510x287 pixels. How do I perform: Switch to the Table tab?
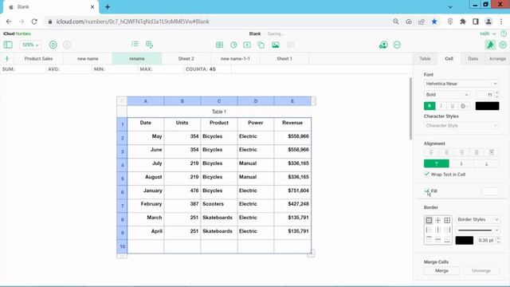tap(425, 58)
